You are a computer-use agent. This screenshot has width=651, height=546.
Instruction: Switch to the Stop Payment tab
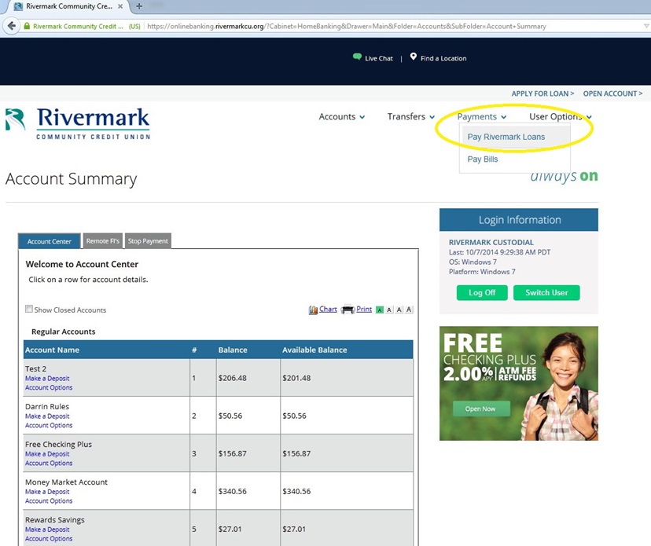pyautogui.click(x=148, y=240)
